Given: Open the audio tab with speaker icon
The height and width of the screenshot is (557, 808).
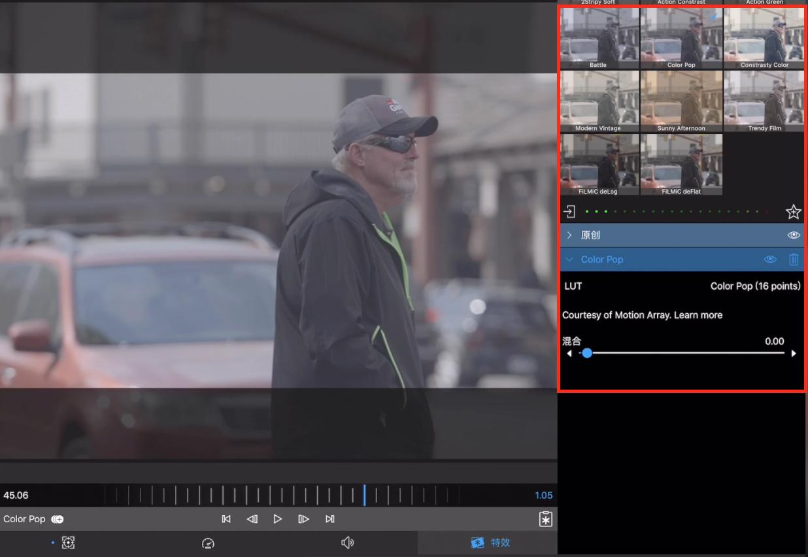Looking at the screenshot, I should [347, 543].
